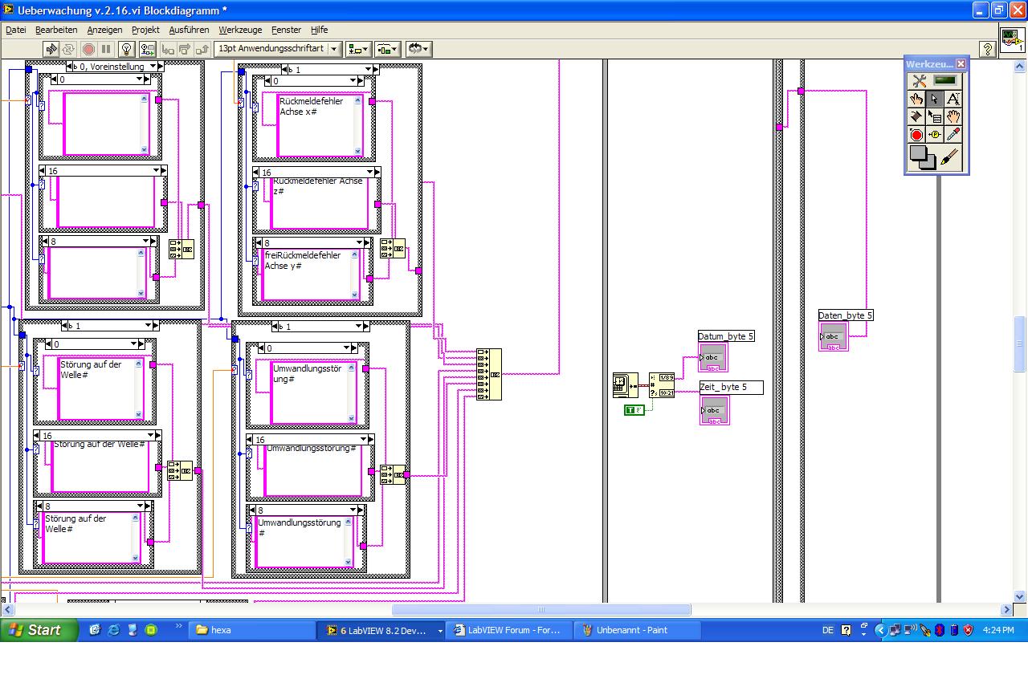Image resolution: width=1028 pixels, height=683 pixels.
Task: Toggle Retain Wire Values button
Action: tap(148, 49)
